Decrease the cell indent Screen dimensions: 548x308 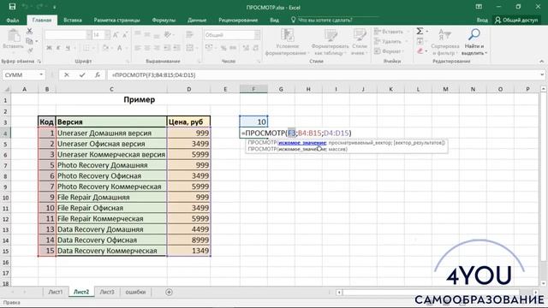click(168, 48)
